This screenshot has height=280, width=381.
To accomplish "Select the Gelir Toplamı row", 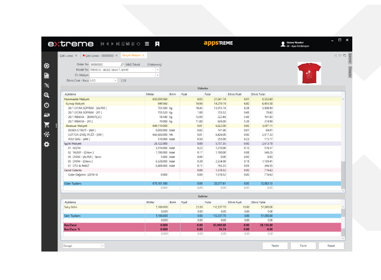I will (202, 216).
